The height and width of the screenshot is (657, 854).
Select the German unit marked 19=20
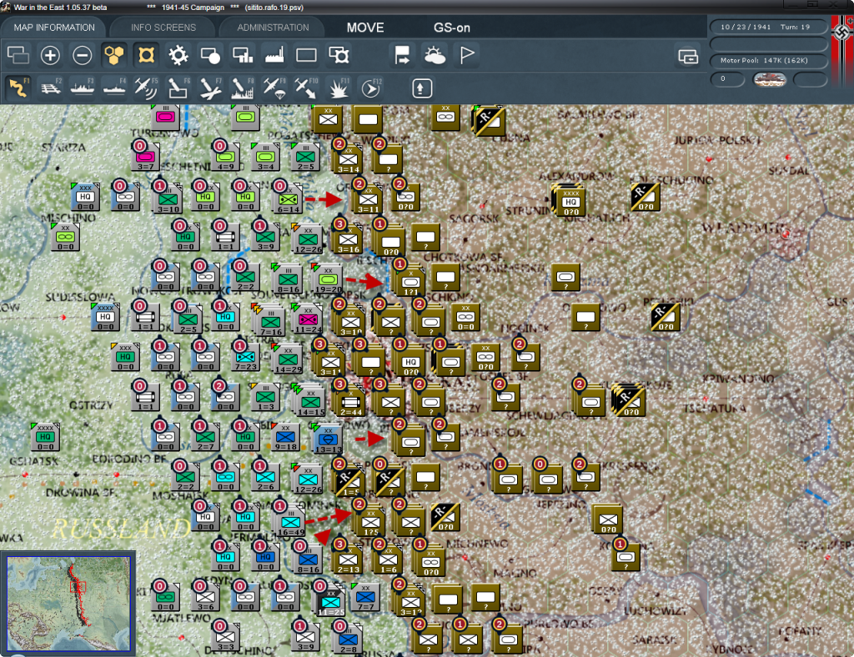tap(326, 278)
